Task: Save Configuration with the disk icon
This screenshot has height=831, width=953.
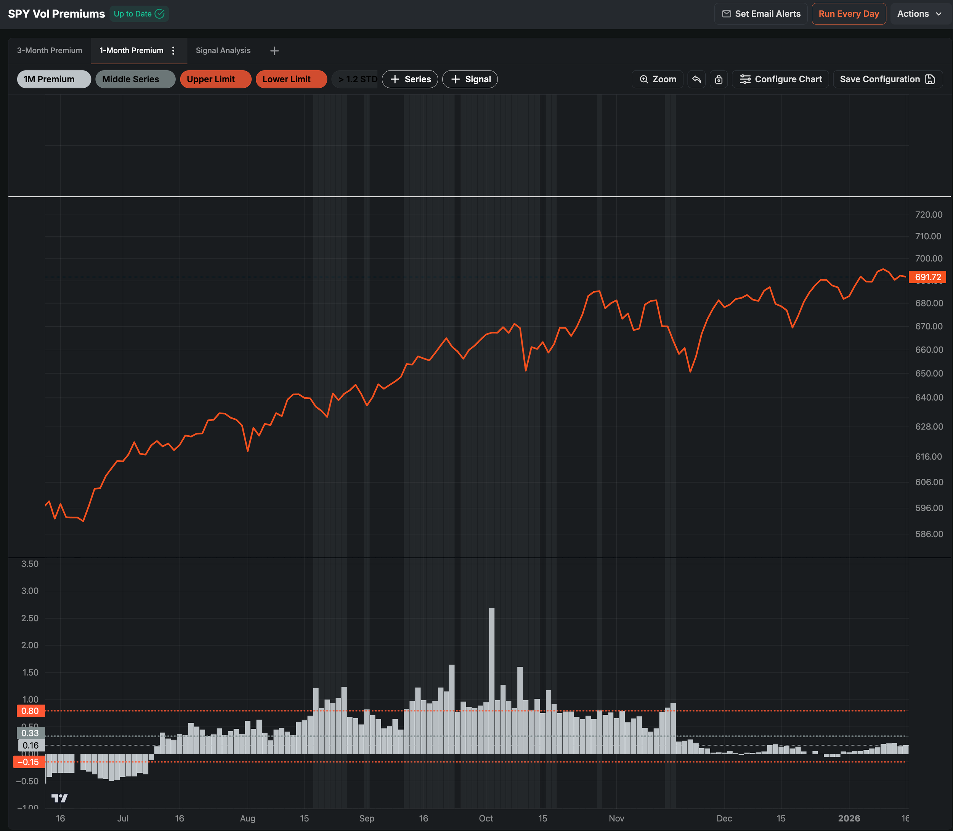Action: (x=887, y=79)
